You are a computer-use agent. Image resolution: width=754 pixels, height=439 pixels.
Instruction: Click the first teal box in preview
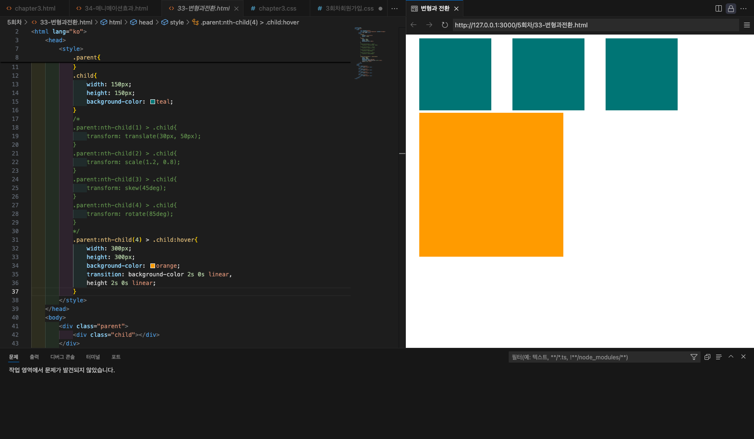pos(455,74)
